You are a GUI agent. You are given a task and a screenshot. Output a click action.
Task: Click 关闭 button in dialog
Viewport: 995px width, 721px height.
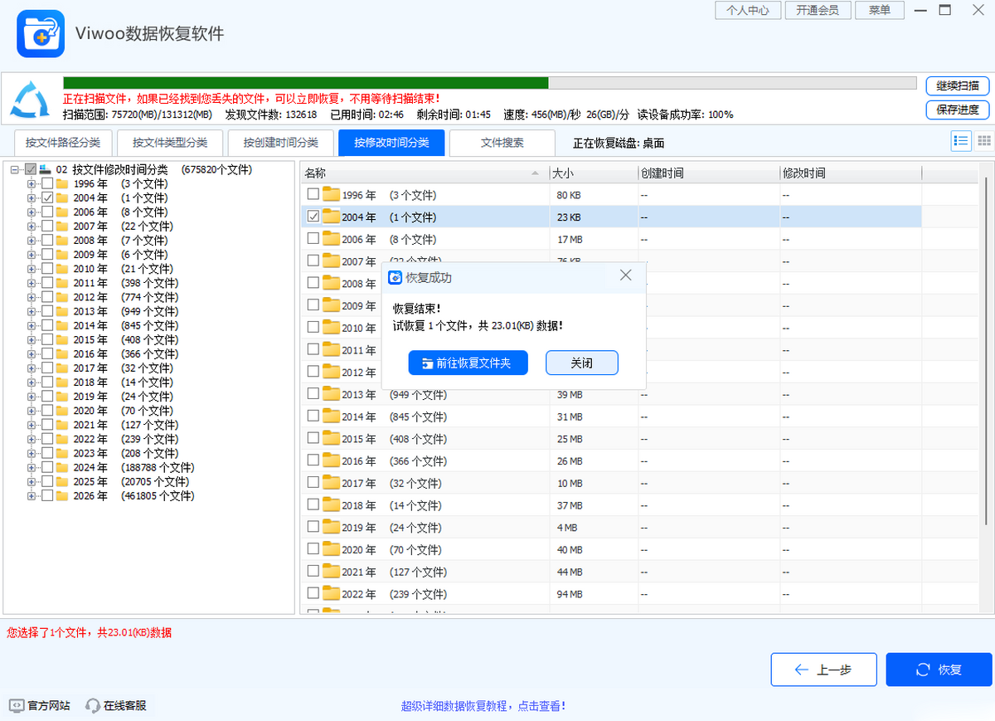tap(581, 363)
